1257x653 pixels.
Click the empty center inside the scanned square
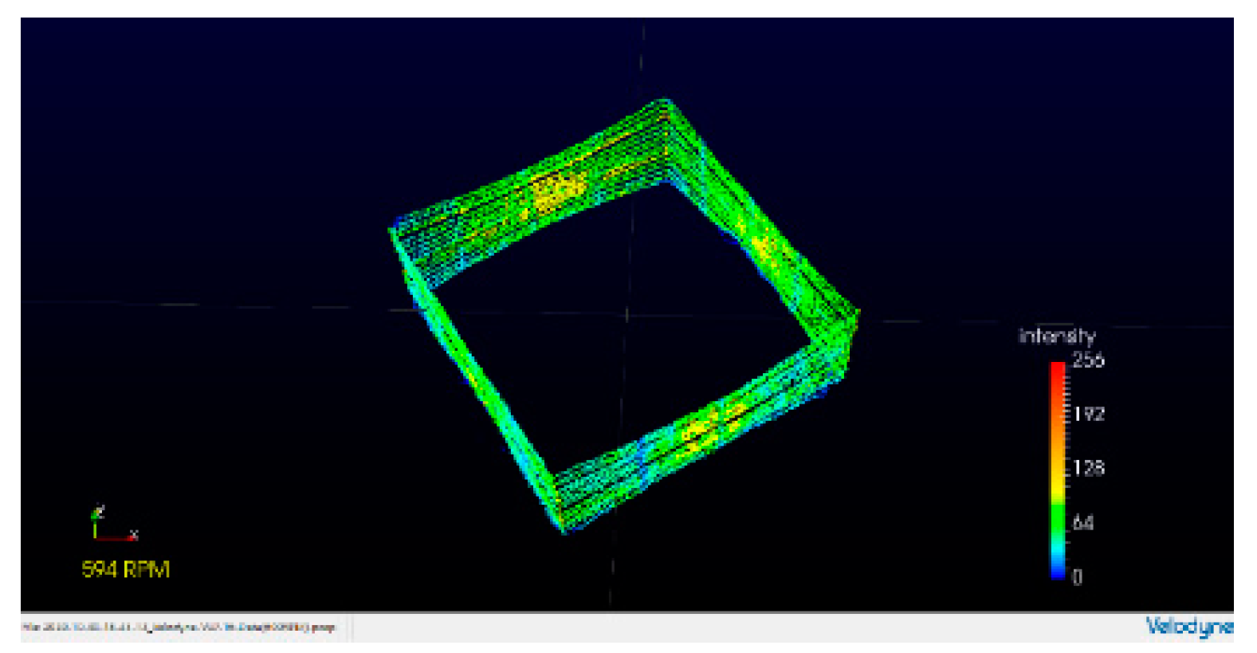pyautogui.click(x=626, y=319)
